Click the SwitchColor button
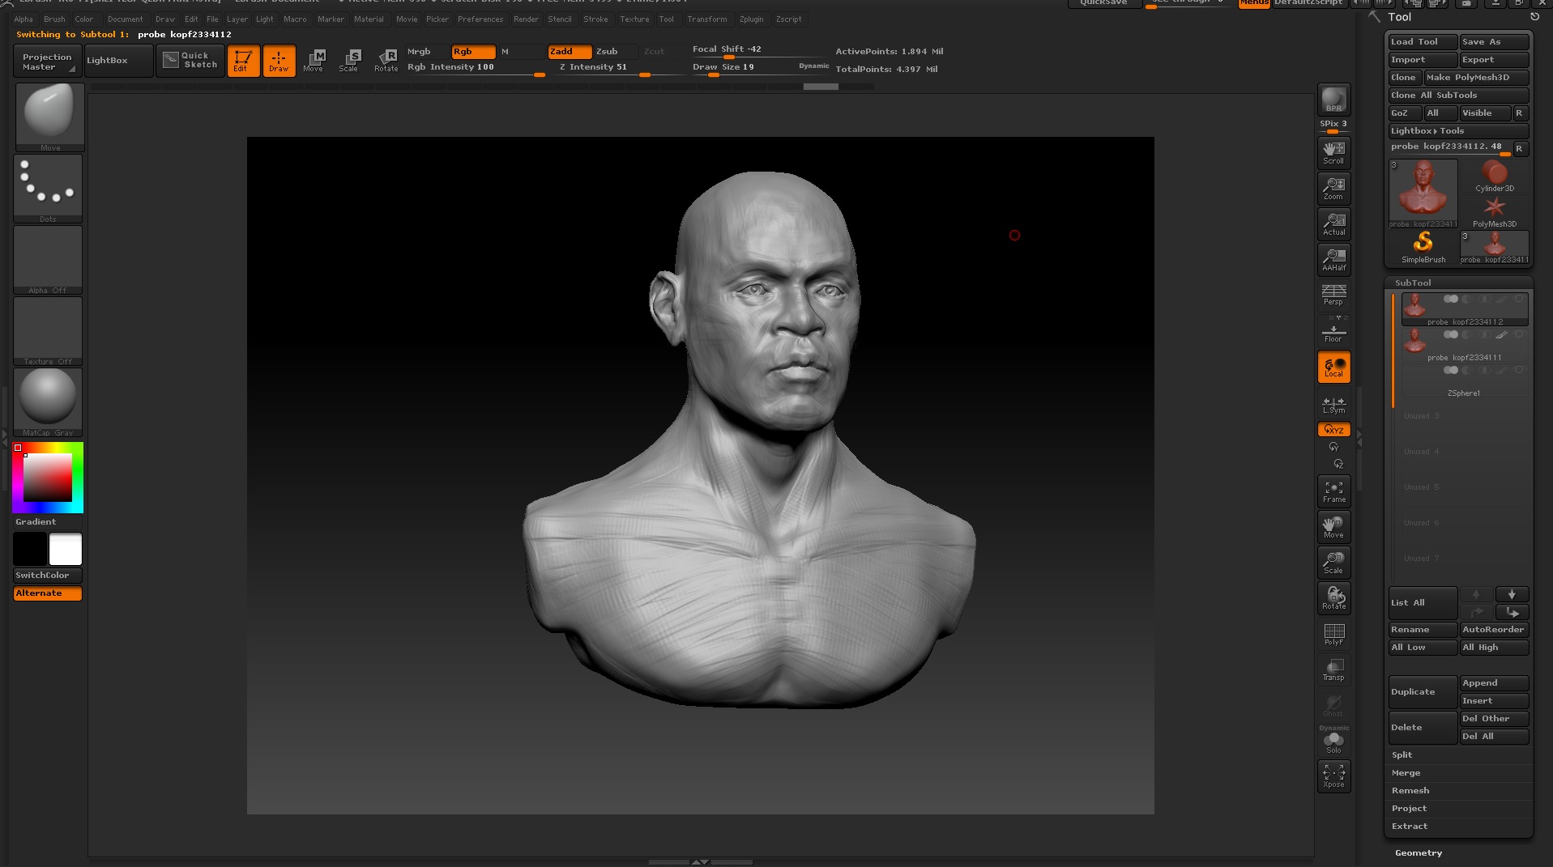 [48, 575]
